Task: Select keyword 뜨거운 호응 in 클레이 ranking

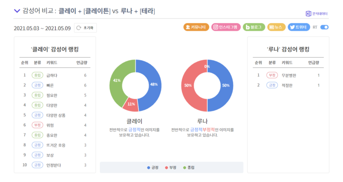Action: [56, 145]
